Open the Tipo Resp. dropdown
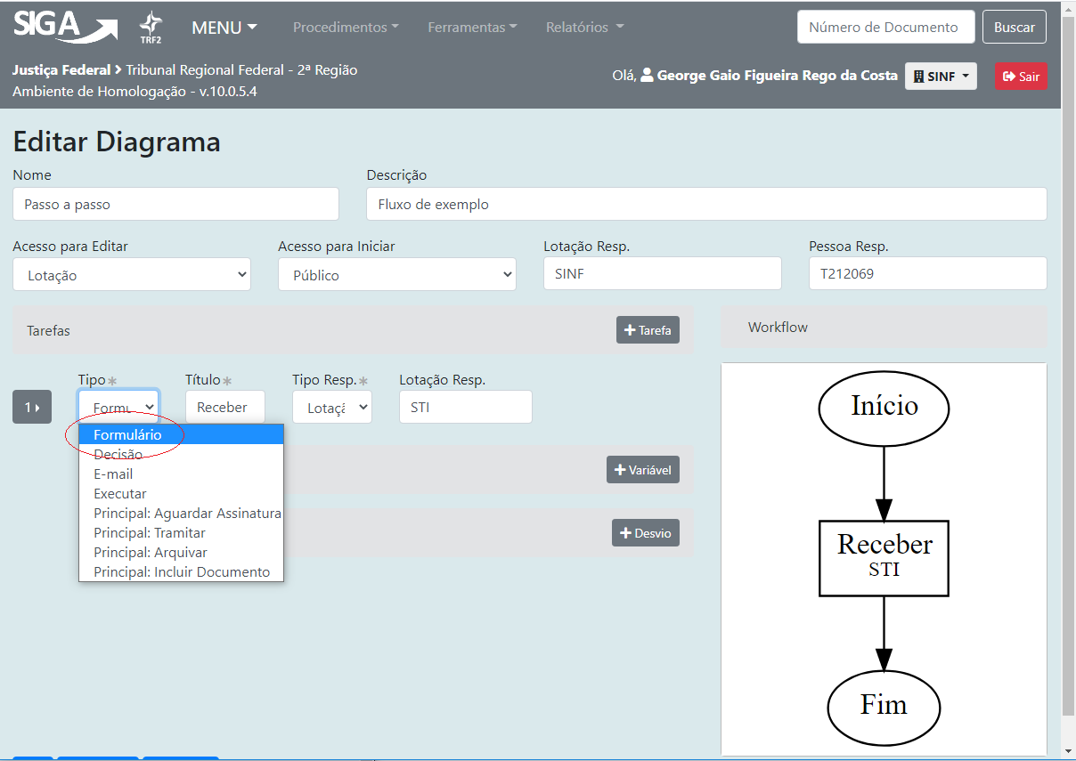The height and width of the screenshot is (761, 1076). 331,407
